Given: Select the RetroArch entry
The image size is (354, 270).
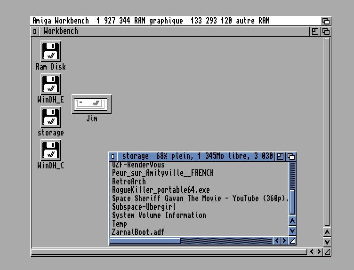Looking at the screenshot, I should pyautogui.click(x=129, y=182).
